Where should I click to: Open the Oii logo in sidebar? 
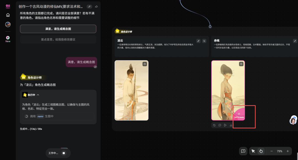pos(8,6)
